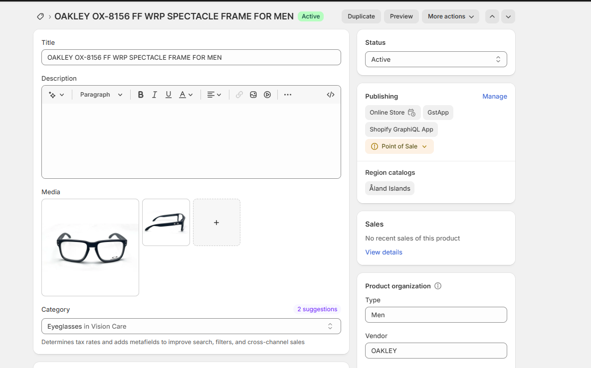Screen dimensions: 591x368
Task: Go to the next product
Action: (508, 16)
